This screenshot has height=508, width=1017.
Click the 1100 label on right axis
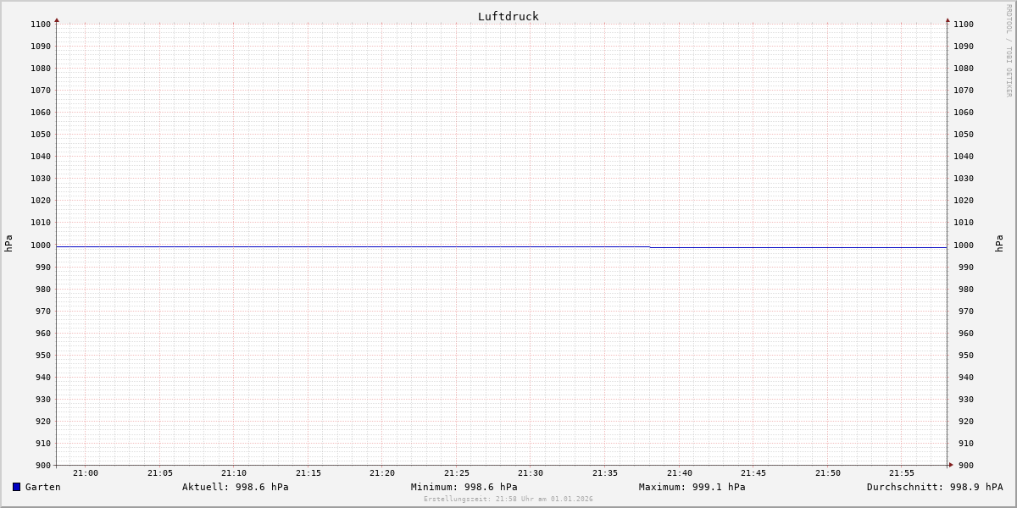[x=964, y=25]
